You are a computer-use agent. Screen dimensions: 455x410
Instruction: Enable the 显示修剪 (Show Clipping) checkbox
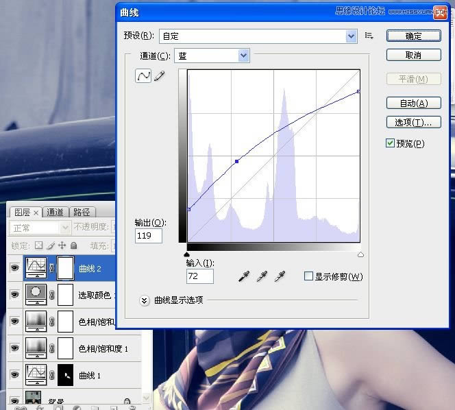click(308, 276)
